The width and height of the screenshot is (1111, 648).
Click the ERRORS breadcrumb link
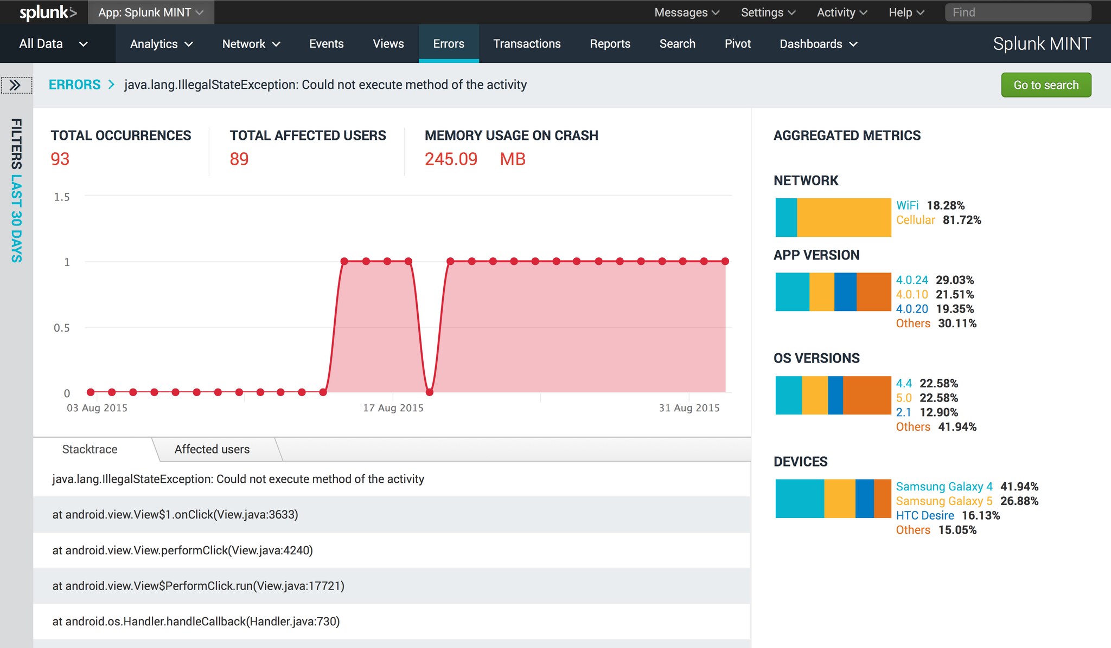pyautogui.click(x=75, y=85)
